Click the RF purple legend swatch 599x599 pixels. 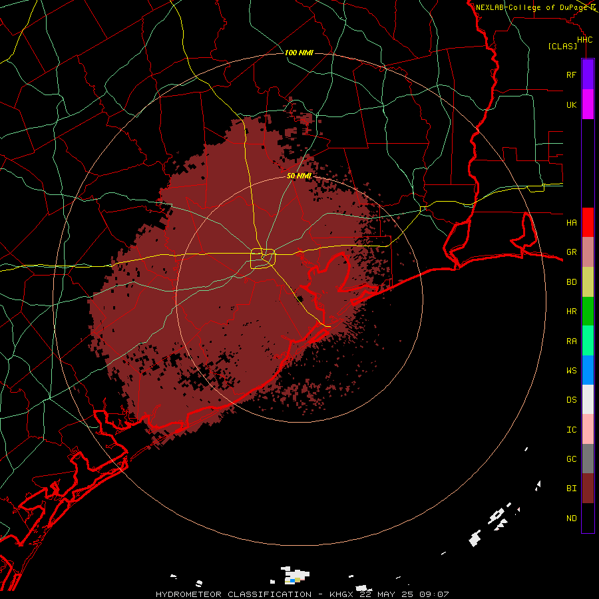click(588, 75)
